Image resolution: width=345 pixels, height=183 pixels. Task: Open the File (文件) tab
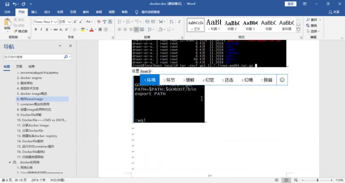pyautogui.click(x=7, y=12)
